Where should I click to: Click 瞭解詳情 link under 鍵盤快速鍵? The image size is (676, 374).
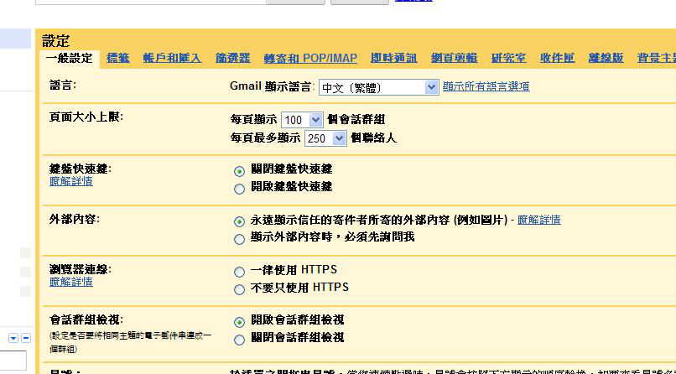71,181
